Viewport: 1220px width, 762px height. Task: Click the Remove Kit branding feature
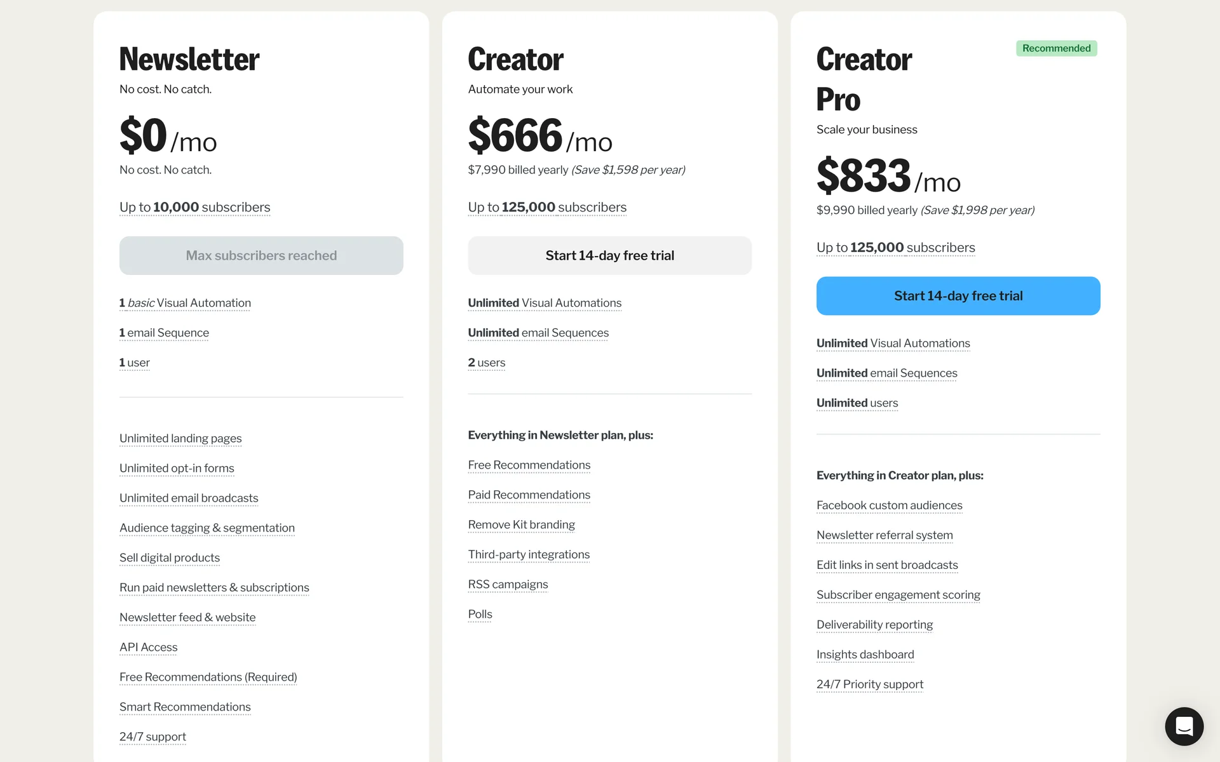521,525
